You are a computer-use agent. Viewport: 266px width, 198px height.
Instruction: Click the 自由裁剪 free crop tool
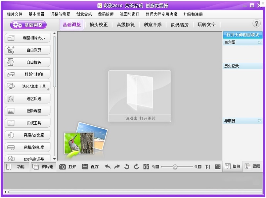pyautogui.click(x=27, y=50)
